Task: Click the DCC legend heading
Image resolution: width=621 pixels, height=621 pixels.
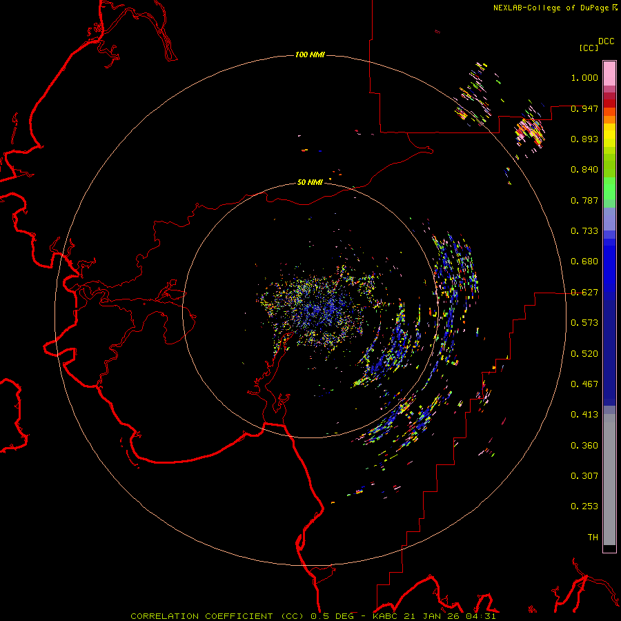Action: pyautogui.click(x=607, y=41)
